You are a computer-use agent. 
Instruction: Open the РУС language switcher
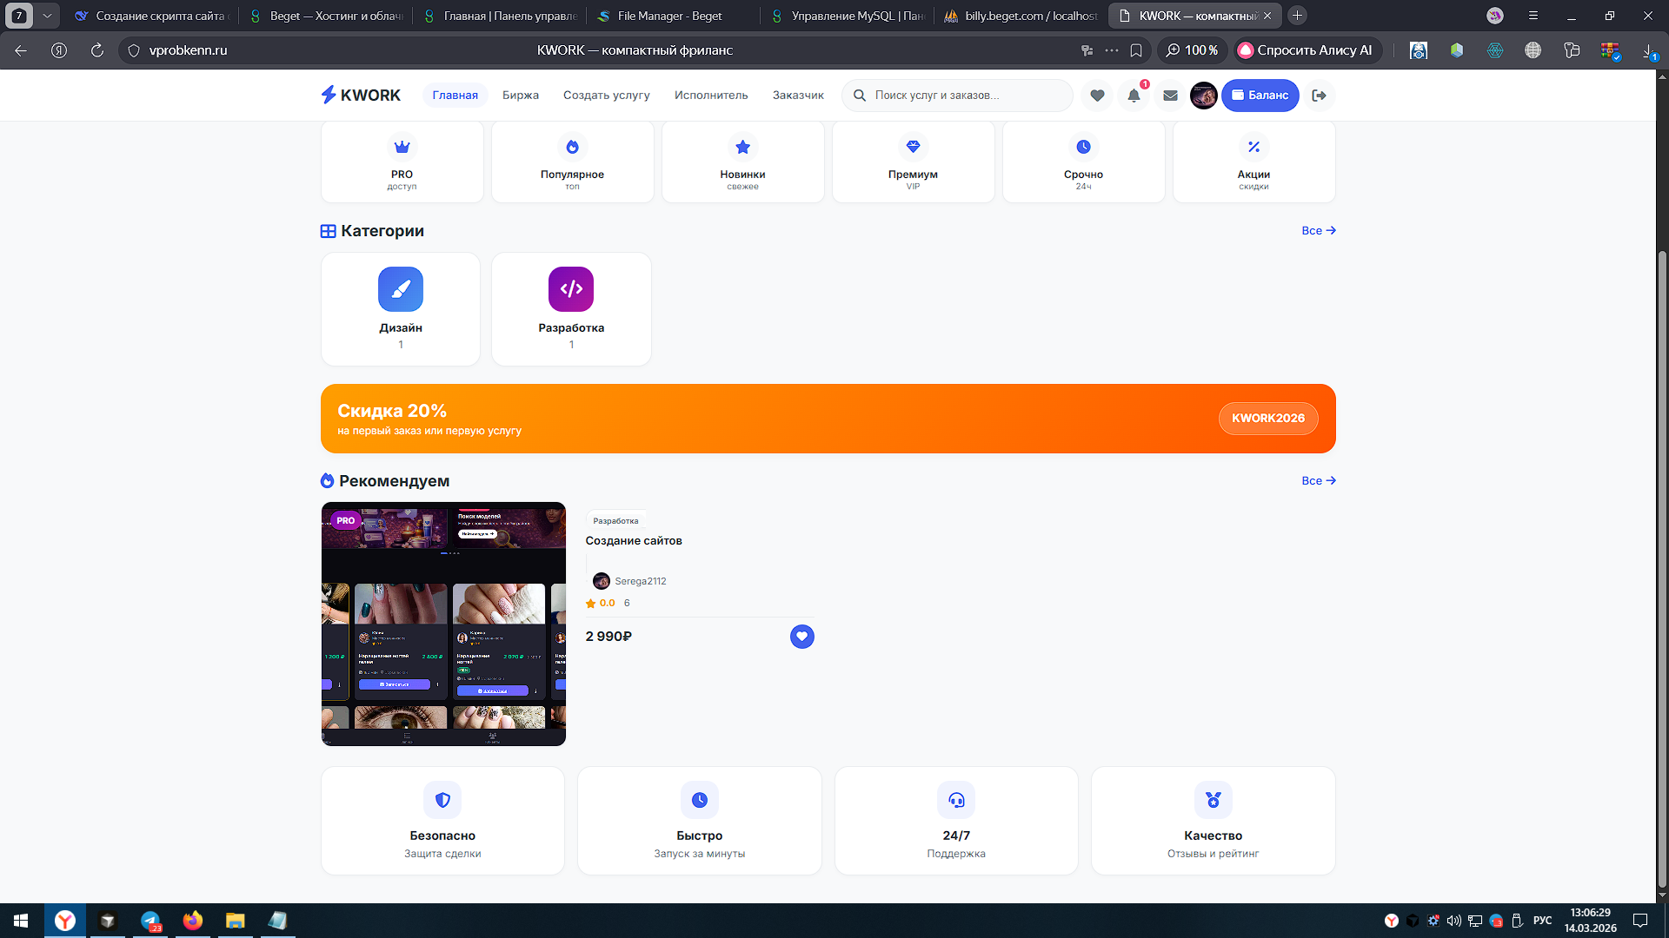tap(1542, 921)
